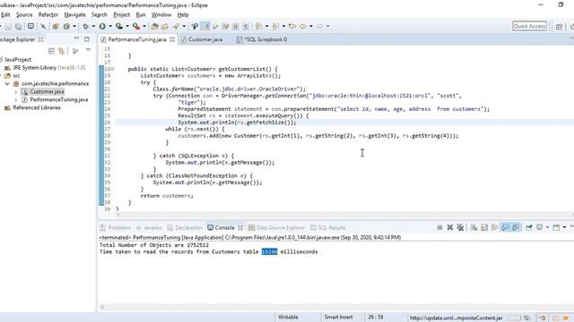Toggle Link with Editor in Package Explorer
The height and width of the screenshot is (322, 574).
[x=62, y=51]
